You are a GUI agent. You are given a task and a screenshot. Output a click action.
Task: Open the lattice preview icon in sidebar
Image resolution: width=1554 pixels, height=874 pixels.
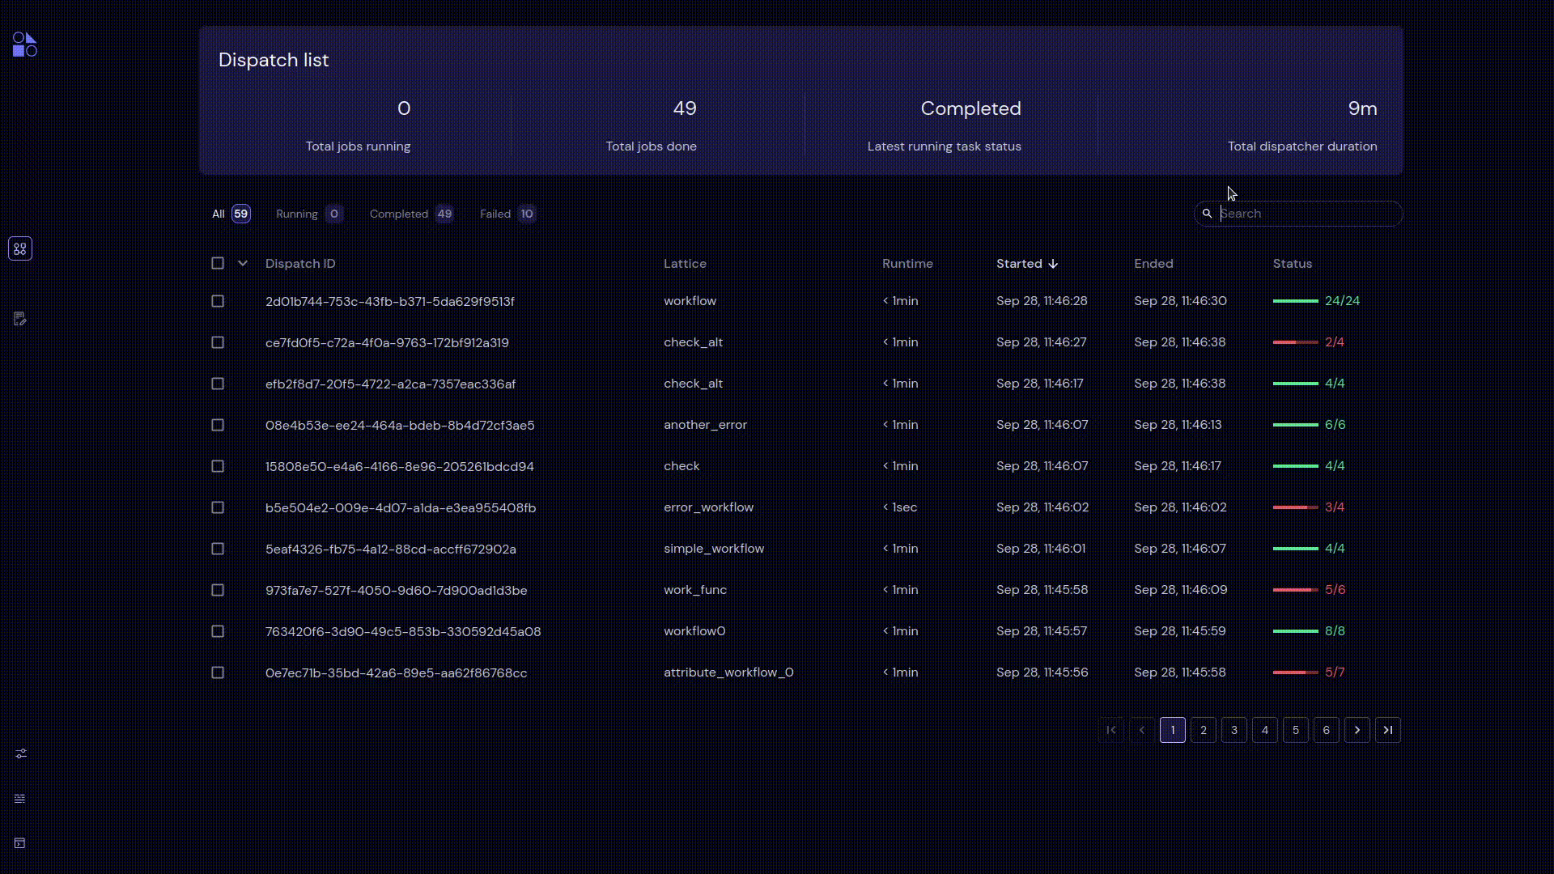pos(20,319)
